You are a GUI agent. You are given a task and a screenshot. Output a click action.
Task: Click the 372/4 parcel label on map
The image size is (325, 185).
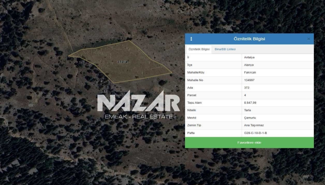[x=122, y=62]
